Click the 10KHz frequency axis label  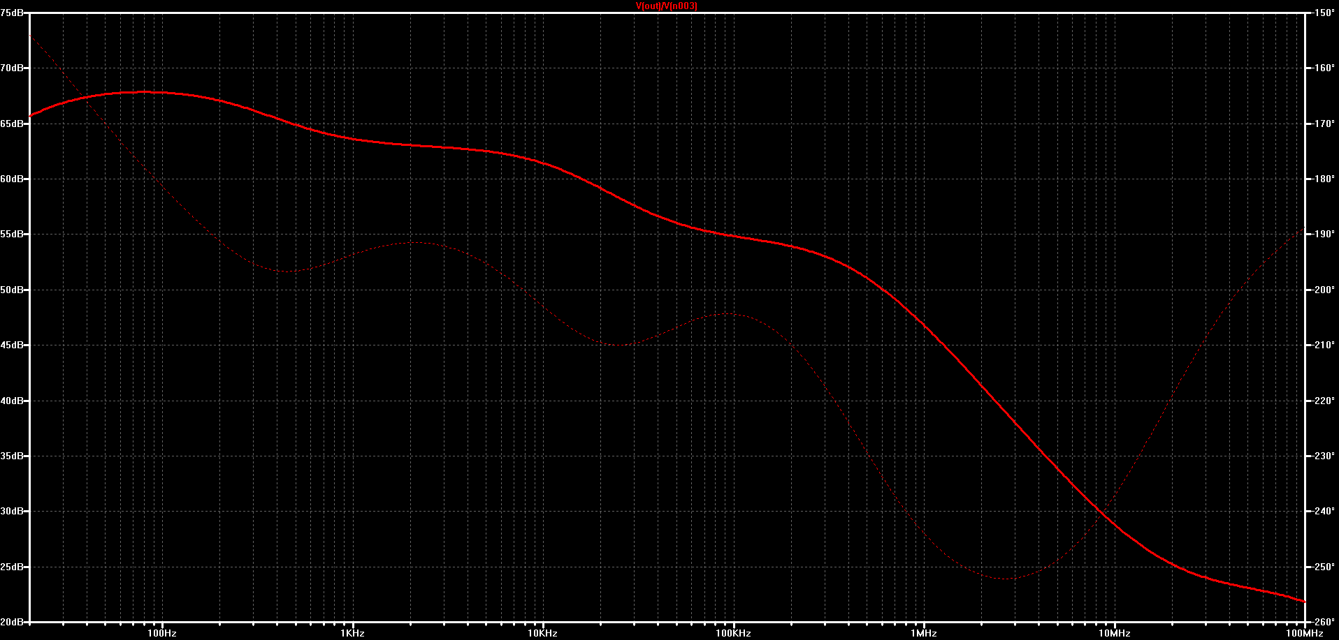543,633
